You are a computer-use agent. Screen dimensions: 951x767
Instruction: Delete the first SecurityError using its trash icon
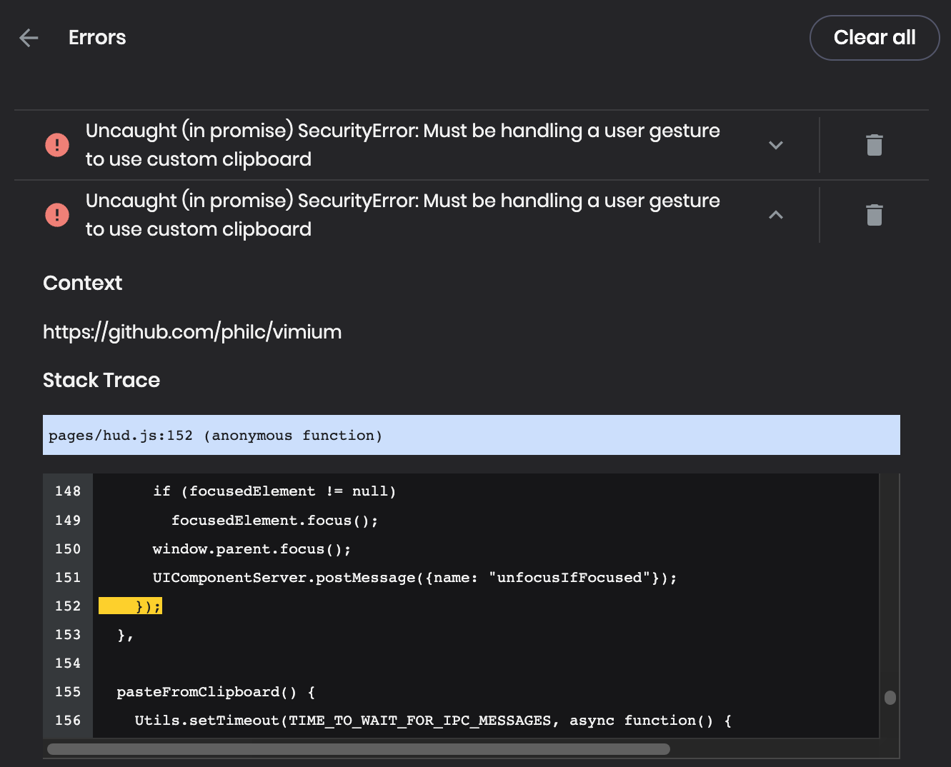[x=875, y=144]
